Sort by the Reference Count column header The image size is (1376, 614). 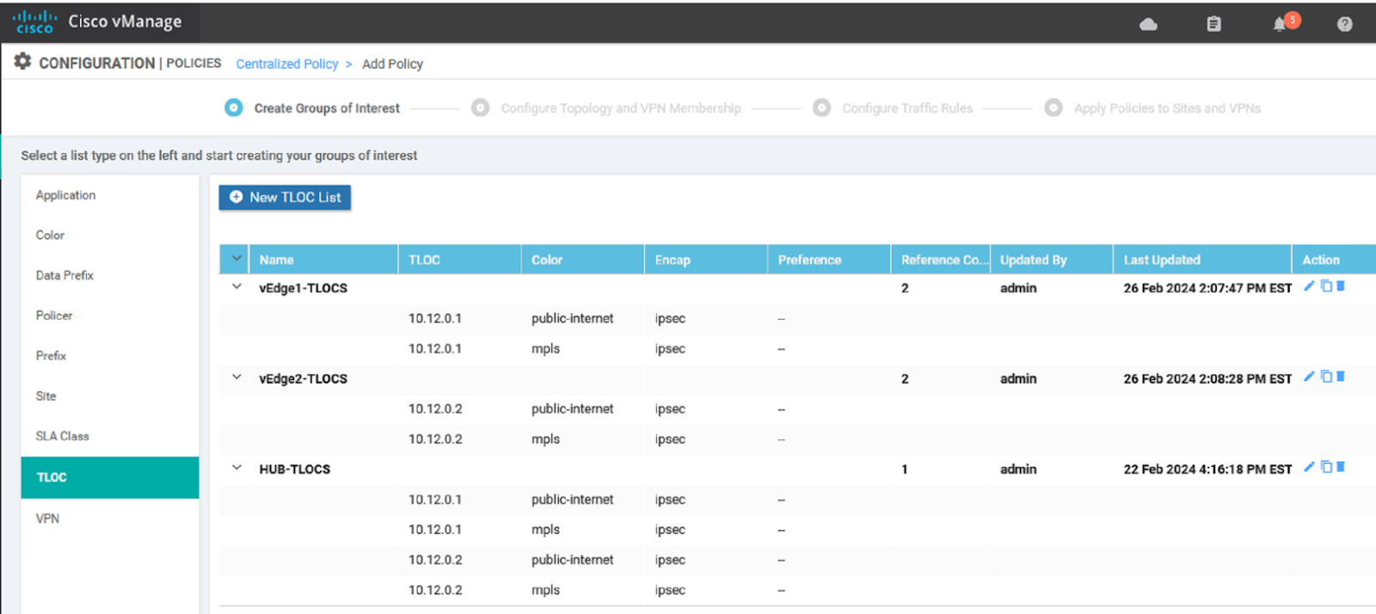click(x=940, y=260)
